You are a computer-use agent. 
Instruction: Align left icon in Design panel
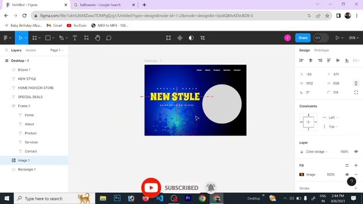coord(301,61)
